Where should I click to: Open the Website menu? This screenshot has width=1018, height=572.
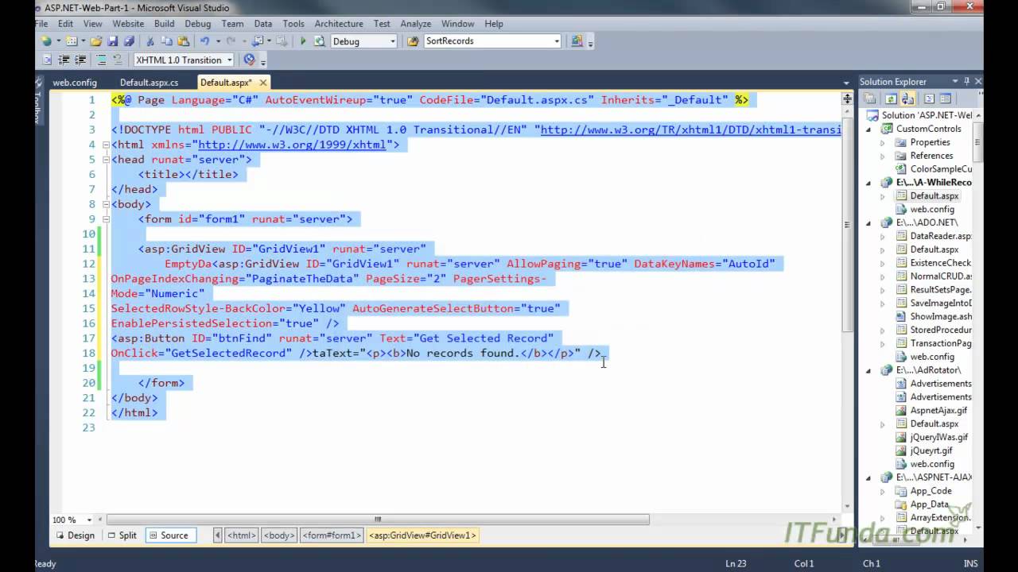pyautogui.click(x=128, y=24)
